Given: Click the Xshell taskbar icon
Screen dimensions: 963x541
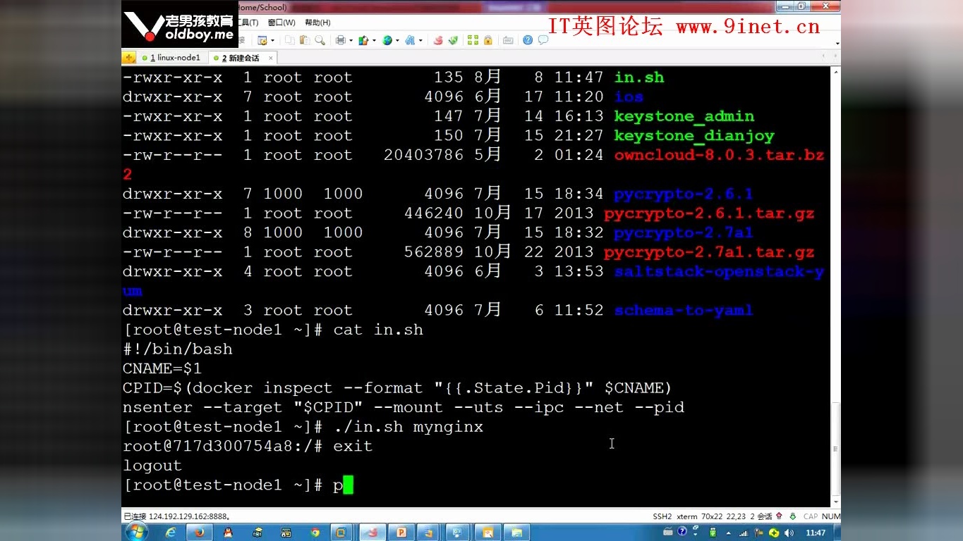Looking at the screenshot, I should (373, 533).
